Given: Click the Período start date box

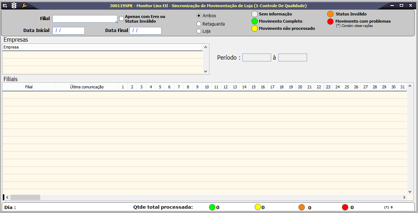Looking at the screenshot, I should 257,57.
